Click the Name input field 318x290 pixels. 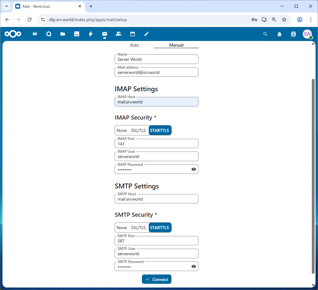[x=157, y=59]
